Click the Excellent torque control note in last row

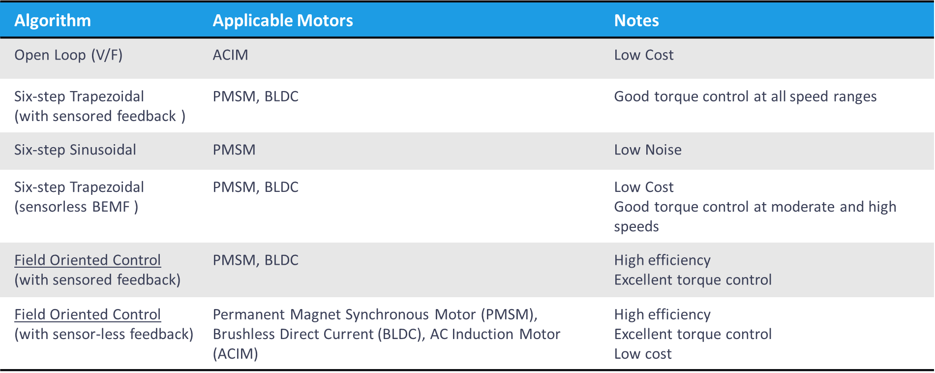693,334
